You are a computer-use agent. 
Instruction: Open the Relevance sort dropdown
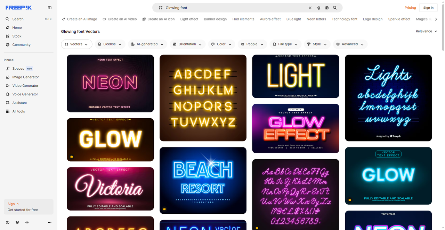coord(426,31)
